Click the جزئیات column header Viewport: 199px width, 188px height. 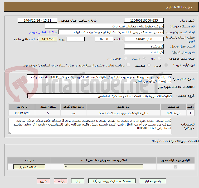(29, 161)
